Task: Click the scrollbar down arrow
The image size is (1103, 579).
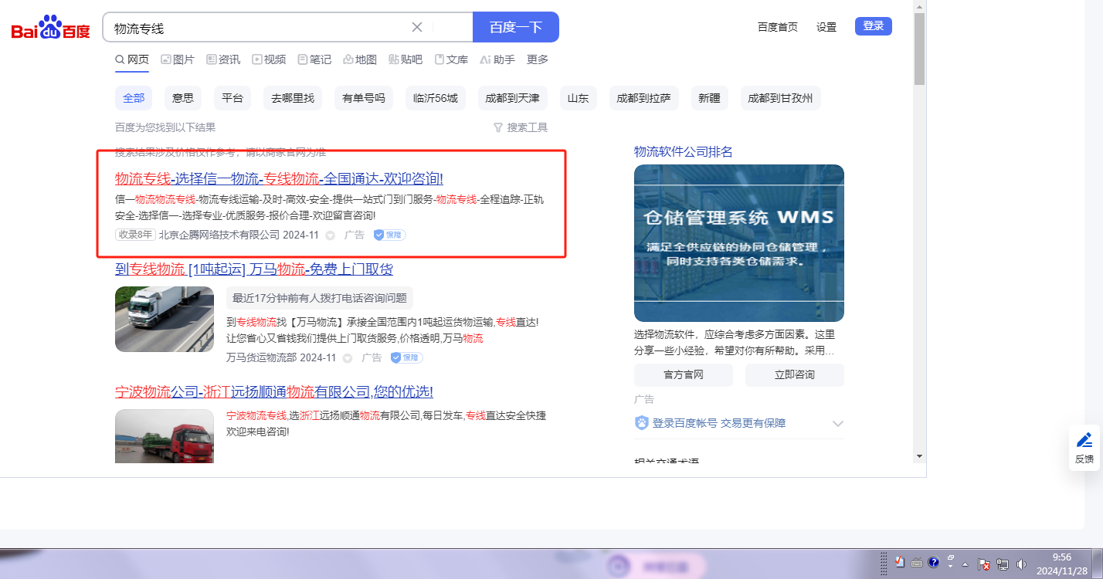Action: click(919, 456)
